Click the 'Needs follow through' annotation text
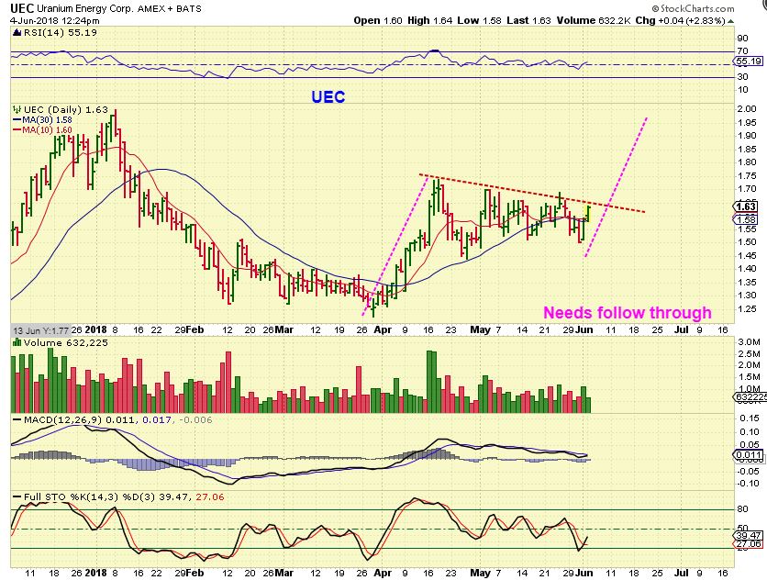The height and width of the screenshot is (580, 767). point(628,313)
